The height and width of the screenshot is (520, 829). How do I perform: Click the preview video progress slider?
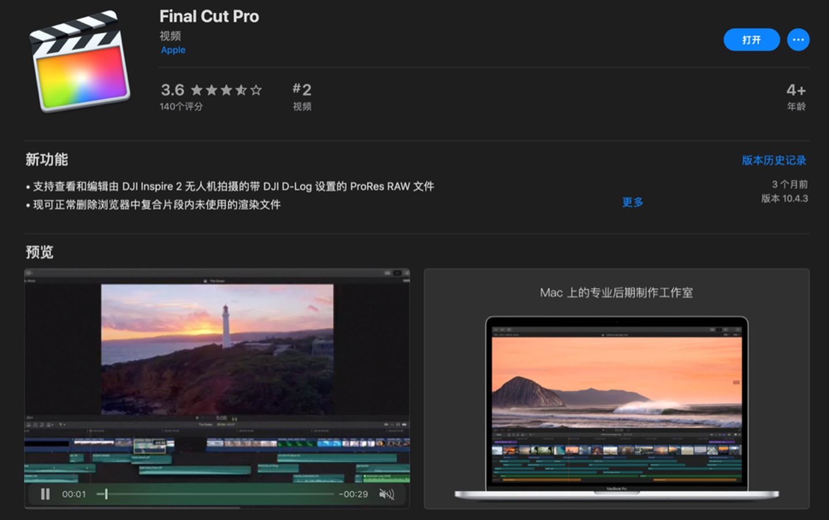click(216, 494)
